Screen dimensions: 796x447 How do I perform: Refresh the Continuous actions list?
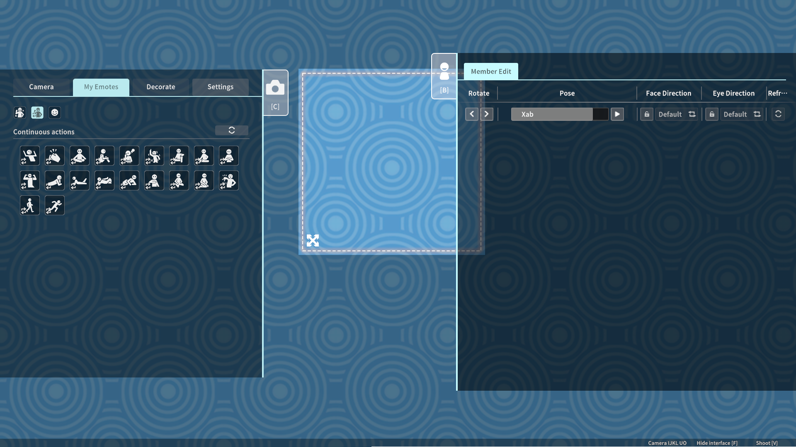[x=232, y=130]
